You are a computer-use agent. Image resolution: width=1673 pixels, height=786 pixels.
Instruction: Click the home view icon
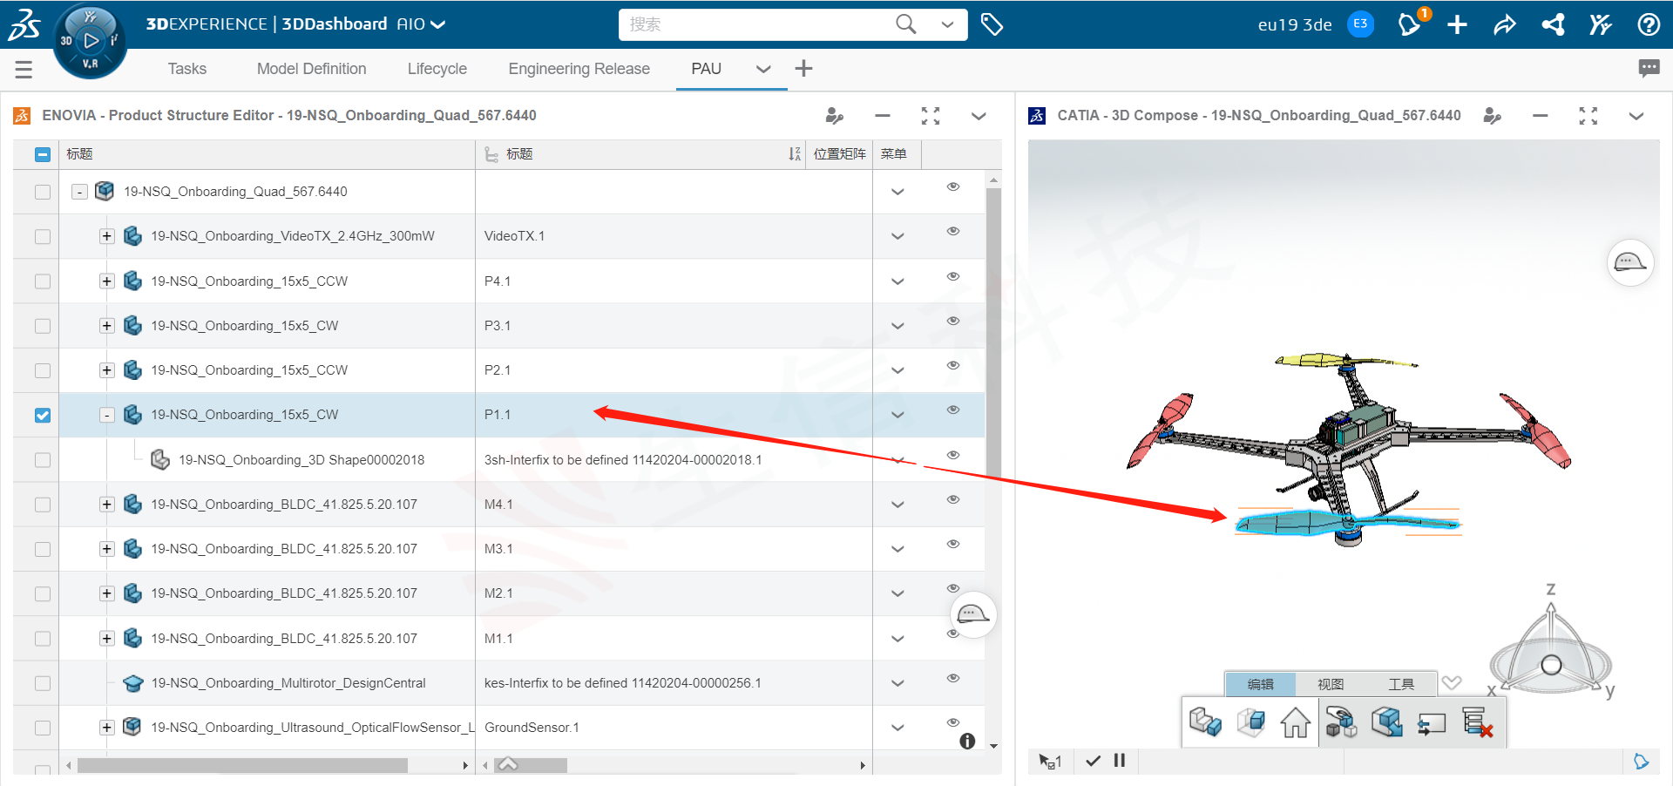pyautogui.click(x=1296, y=722)
